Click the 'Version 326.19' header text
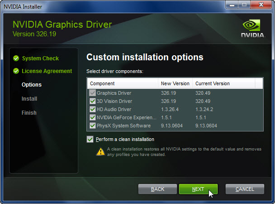Screen dimensions: 275x204 coord(34,34)
